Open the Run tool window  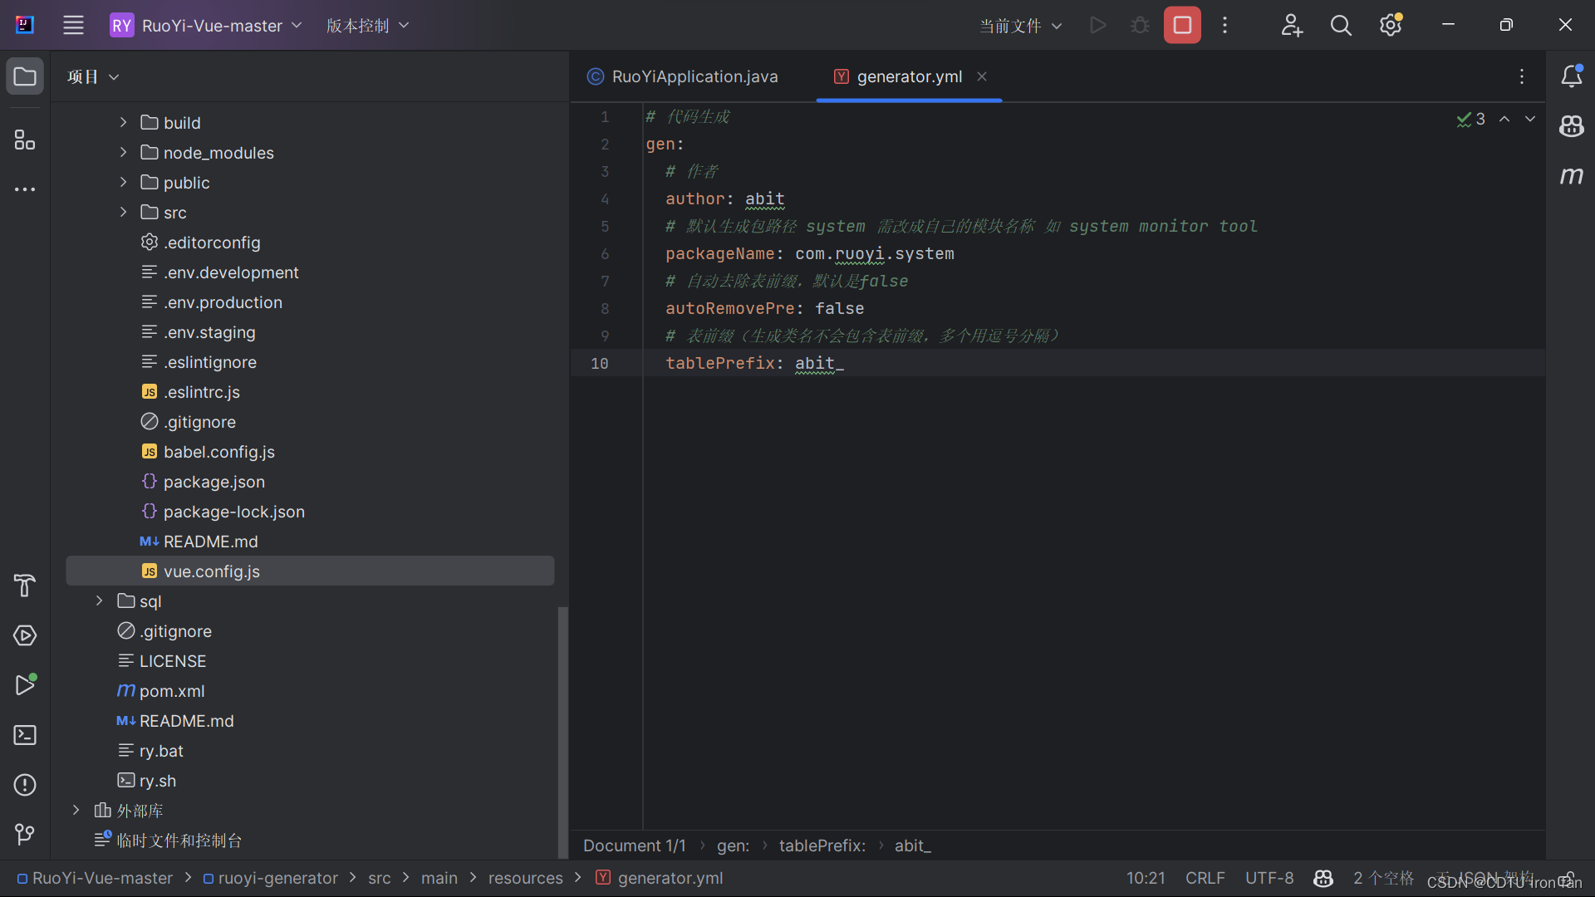[x=25, y=685]
